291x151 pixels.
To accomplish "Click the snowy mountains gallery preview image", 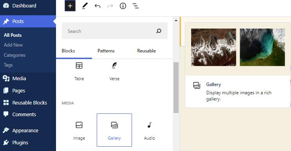I will [213, 47].
